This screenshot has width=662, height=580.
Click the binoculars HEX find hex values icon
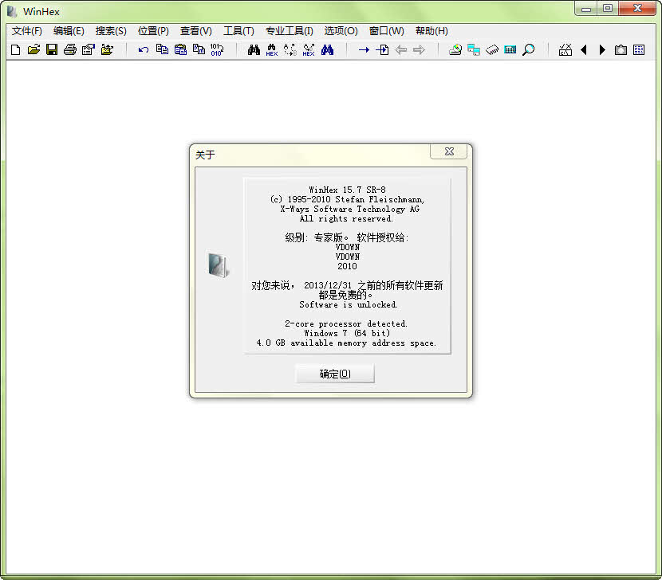[x=272, y=50]
